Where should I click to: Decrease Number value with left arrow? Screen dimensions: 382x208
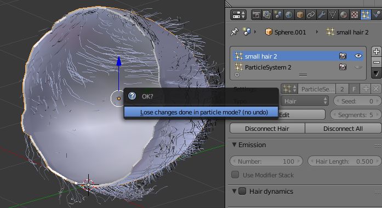tap(234, 161)
